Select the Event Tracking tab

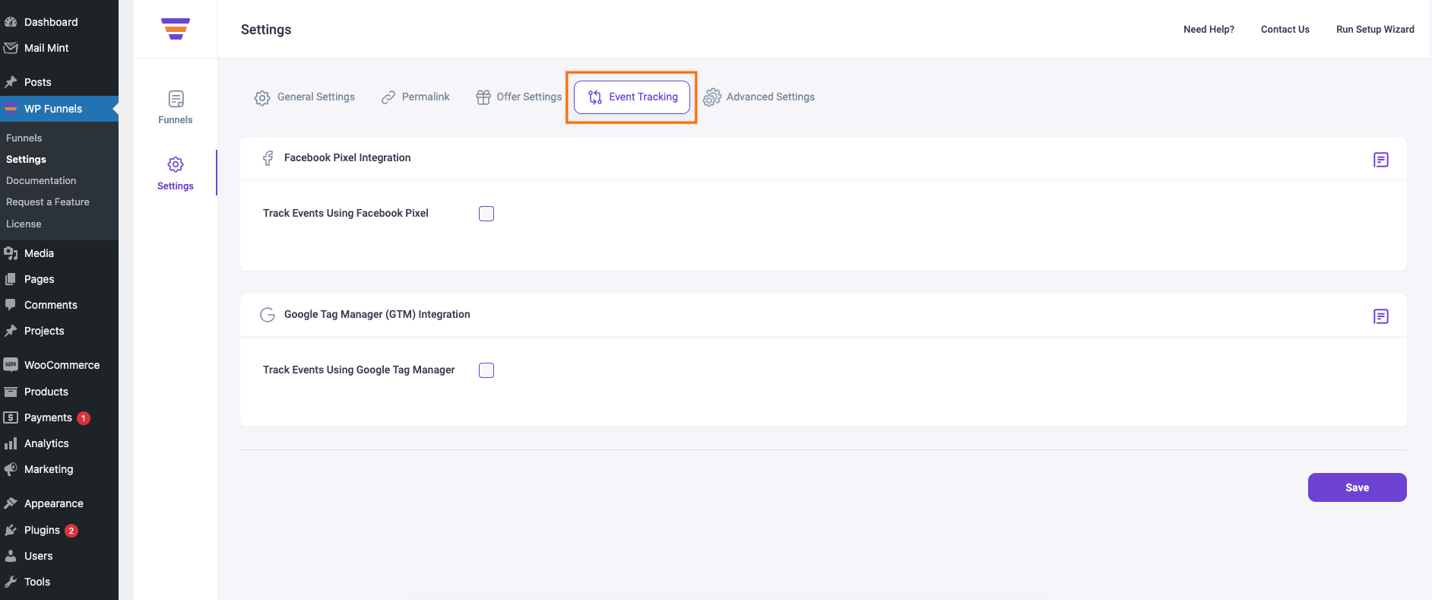click(x=632, y=97)
